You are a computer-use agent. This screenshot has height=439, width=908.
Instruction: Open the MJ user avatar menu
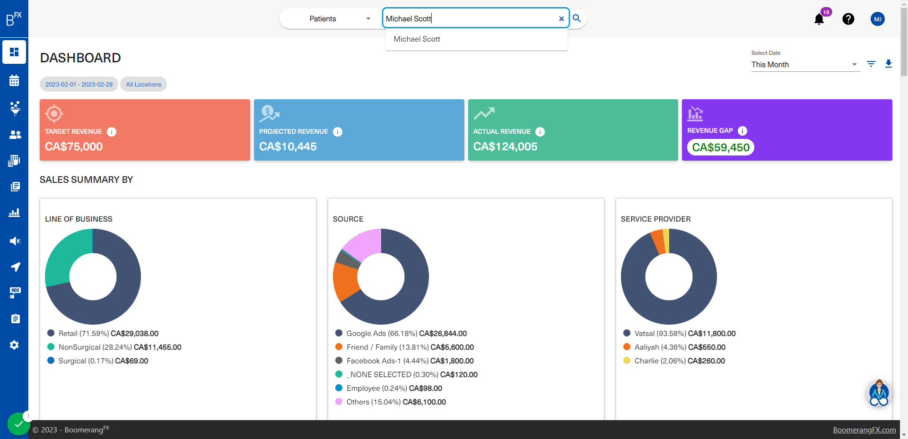[878, 19]
